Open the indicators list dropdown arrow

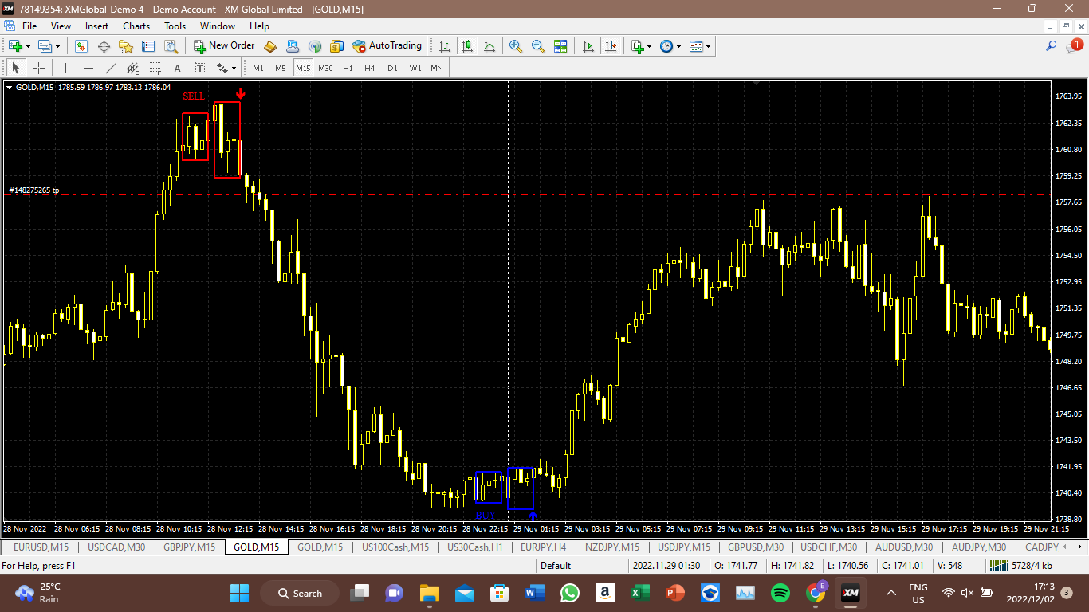coord(650,46)
